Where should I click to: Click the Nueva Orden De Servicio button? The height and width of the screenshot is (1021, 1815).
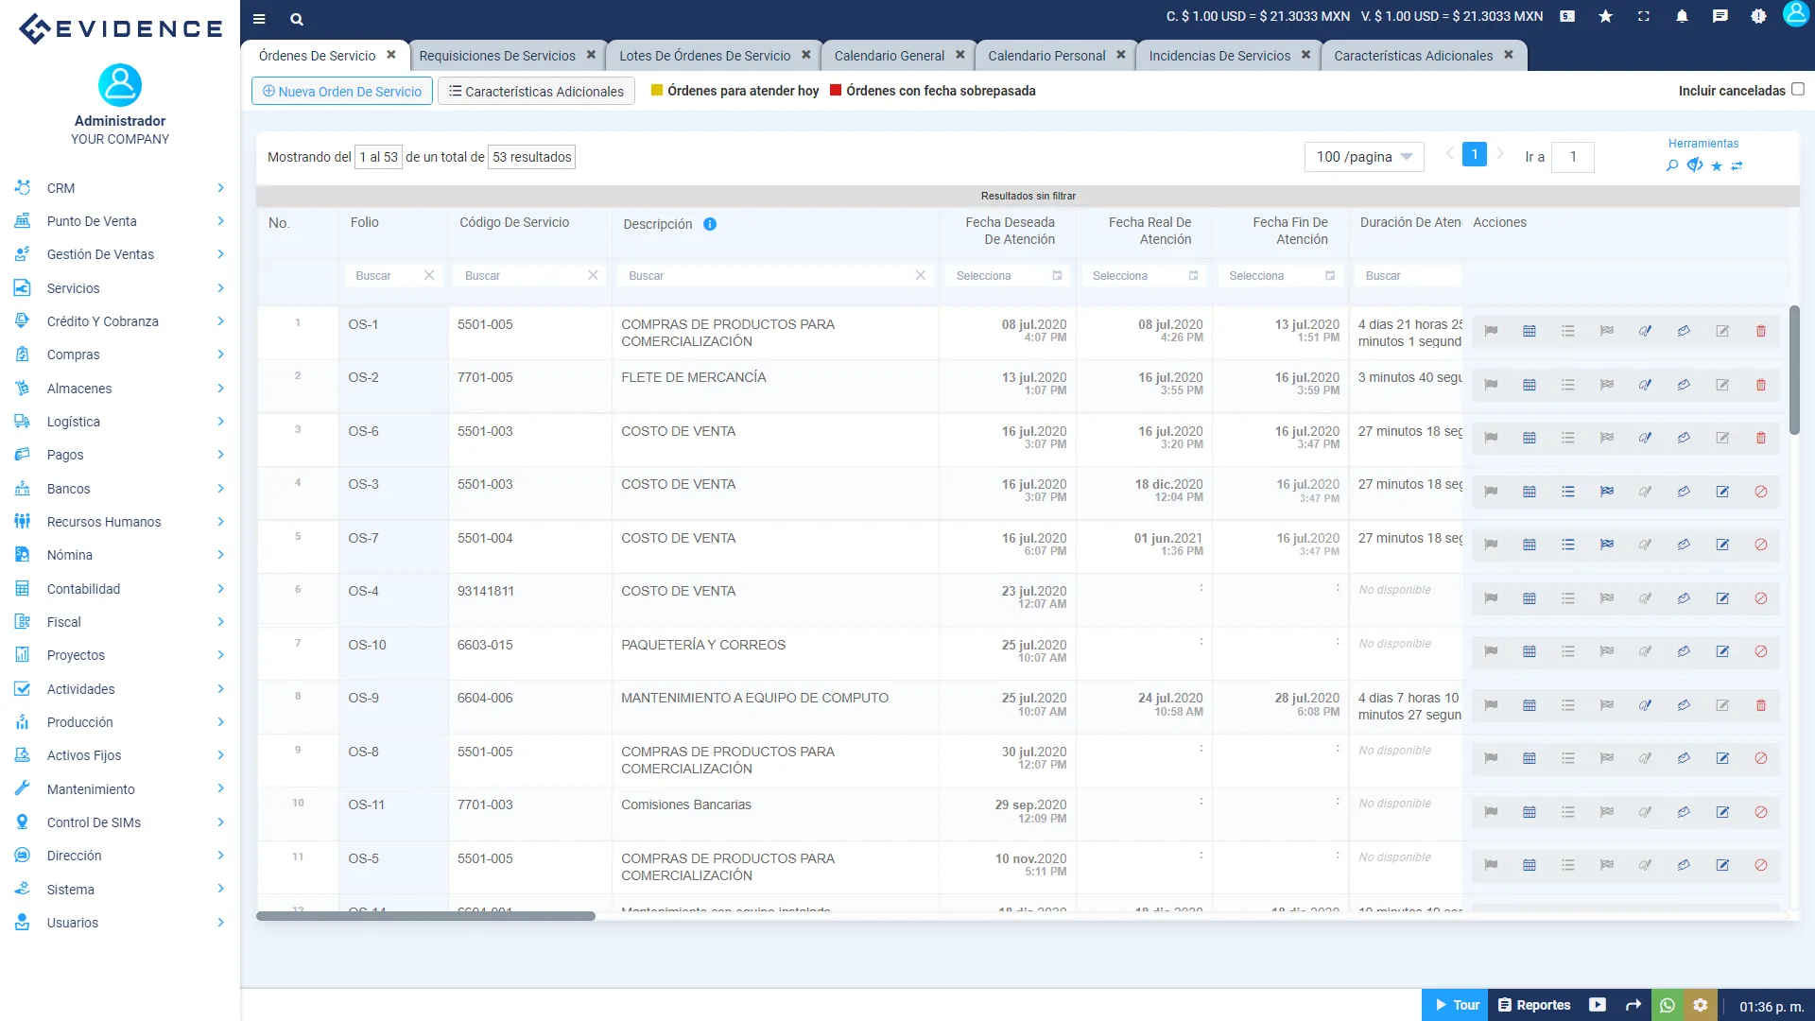[x=341, y=91]
